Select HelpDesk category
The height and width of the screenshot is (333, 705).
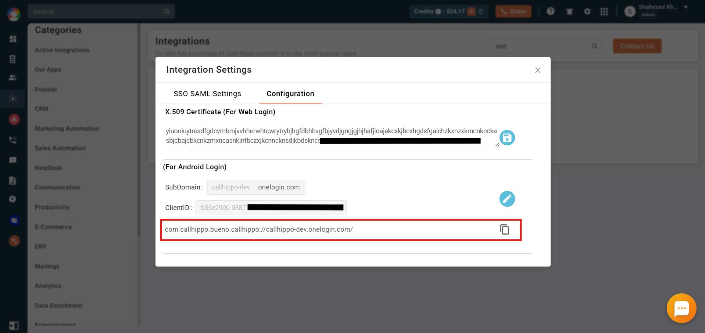click(49, 168)
